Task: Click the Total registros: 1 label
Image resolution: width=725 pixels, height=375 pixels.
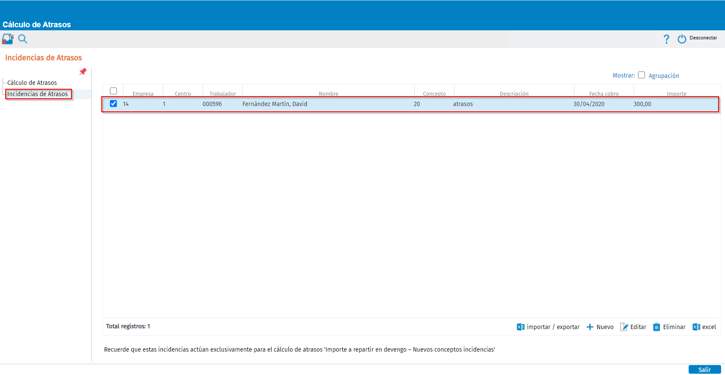Action: pos(128,326)
